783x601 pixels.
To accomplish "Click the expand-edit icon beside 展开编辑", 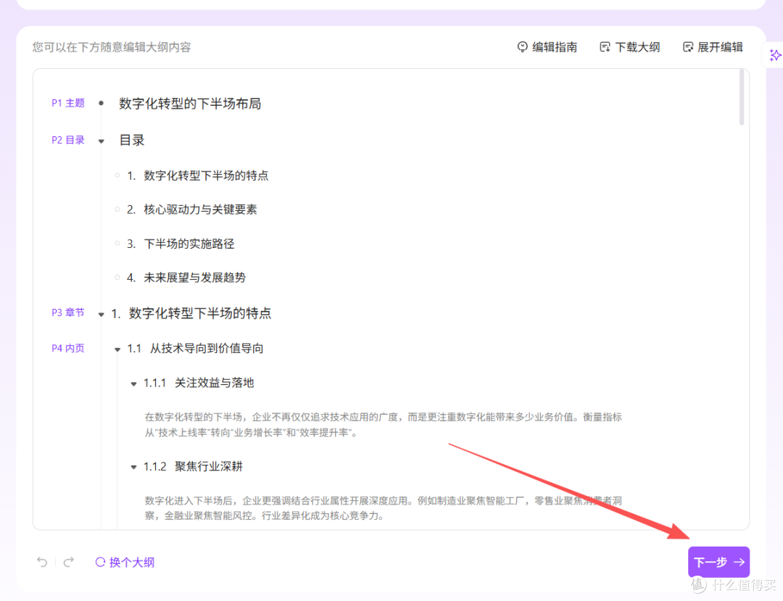I will coord(687,47).
